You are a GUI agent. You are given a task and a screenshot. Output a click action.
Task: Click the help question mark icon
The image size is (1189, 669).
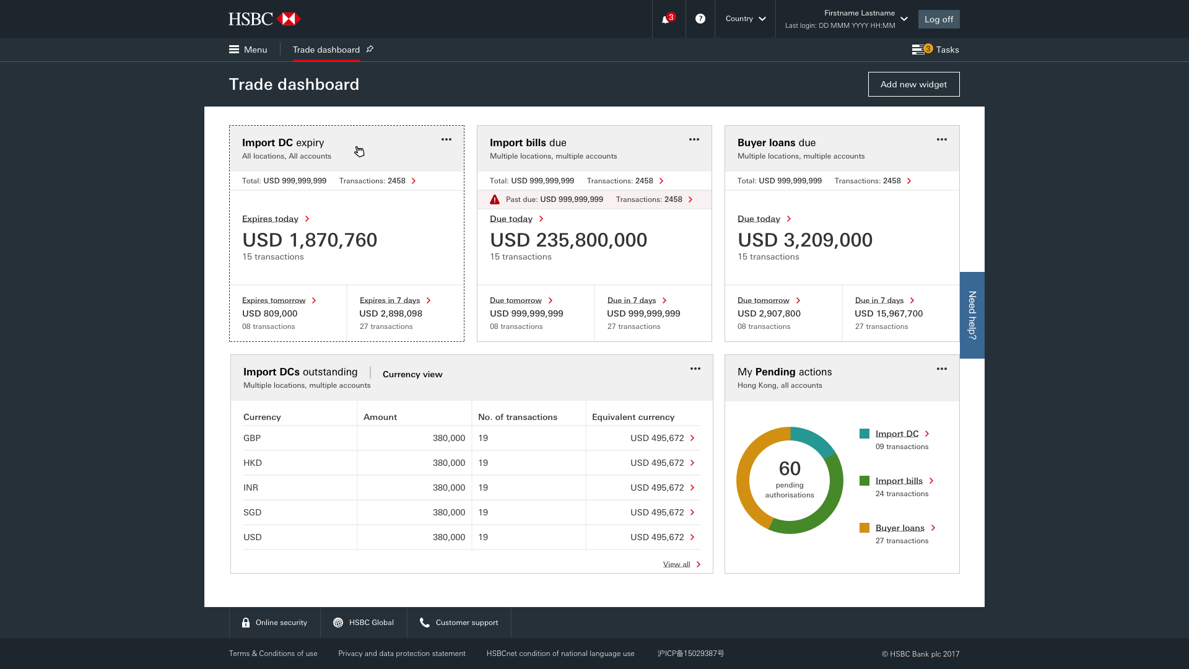[700, 19]
